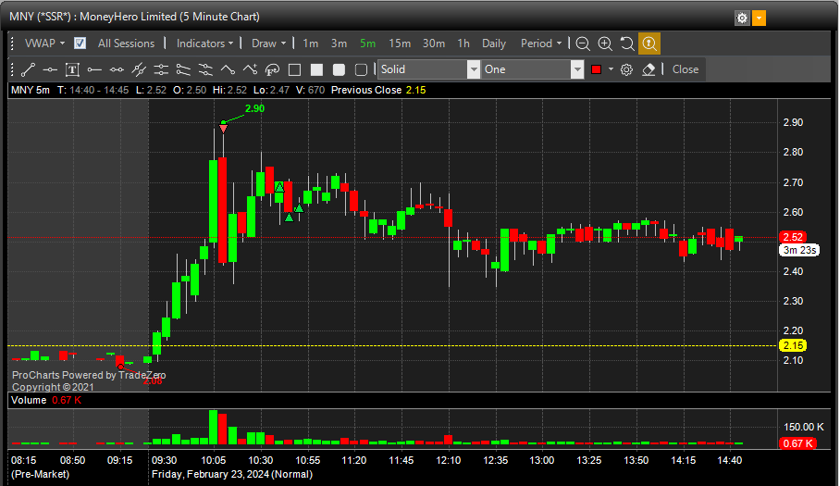Select the 5m timeframe
This screenshot has width=840, height=486.
pos(367,44)
